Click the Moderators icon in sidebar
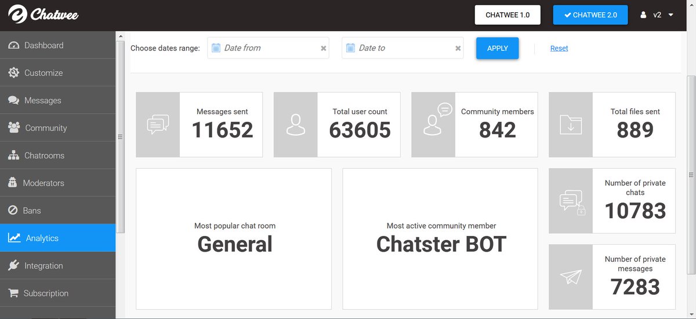696x319 pixels. coord(13,183)
